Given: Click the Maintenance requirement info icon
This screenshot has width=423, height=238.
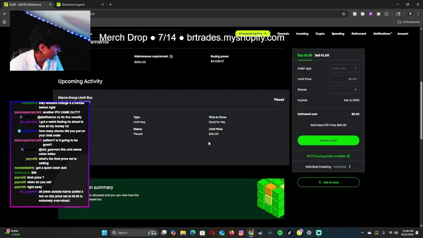Looking at the screenshot, I should (x=171, y=57).
